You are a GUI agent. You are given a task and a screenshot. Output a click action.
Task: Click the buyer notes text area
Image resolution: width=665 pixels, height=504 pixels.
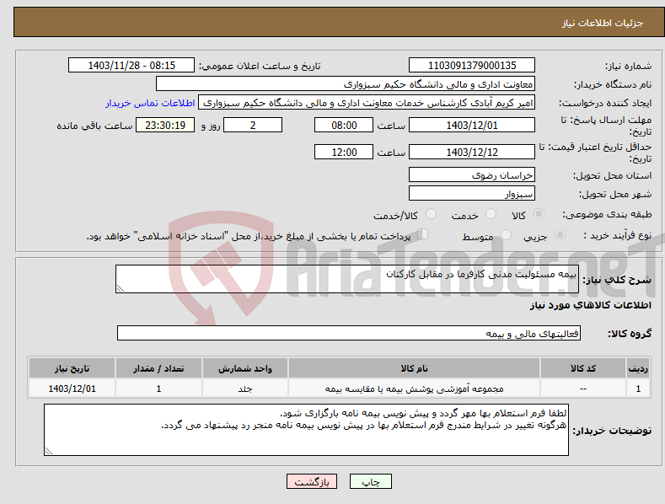[x=306, y=430]
